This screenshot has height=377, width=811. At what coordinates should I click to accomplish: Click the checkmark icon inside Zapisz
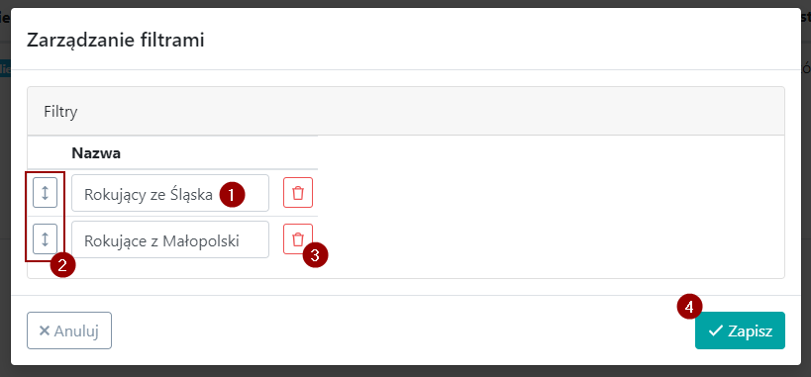[716, 330]
